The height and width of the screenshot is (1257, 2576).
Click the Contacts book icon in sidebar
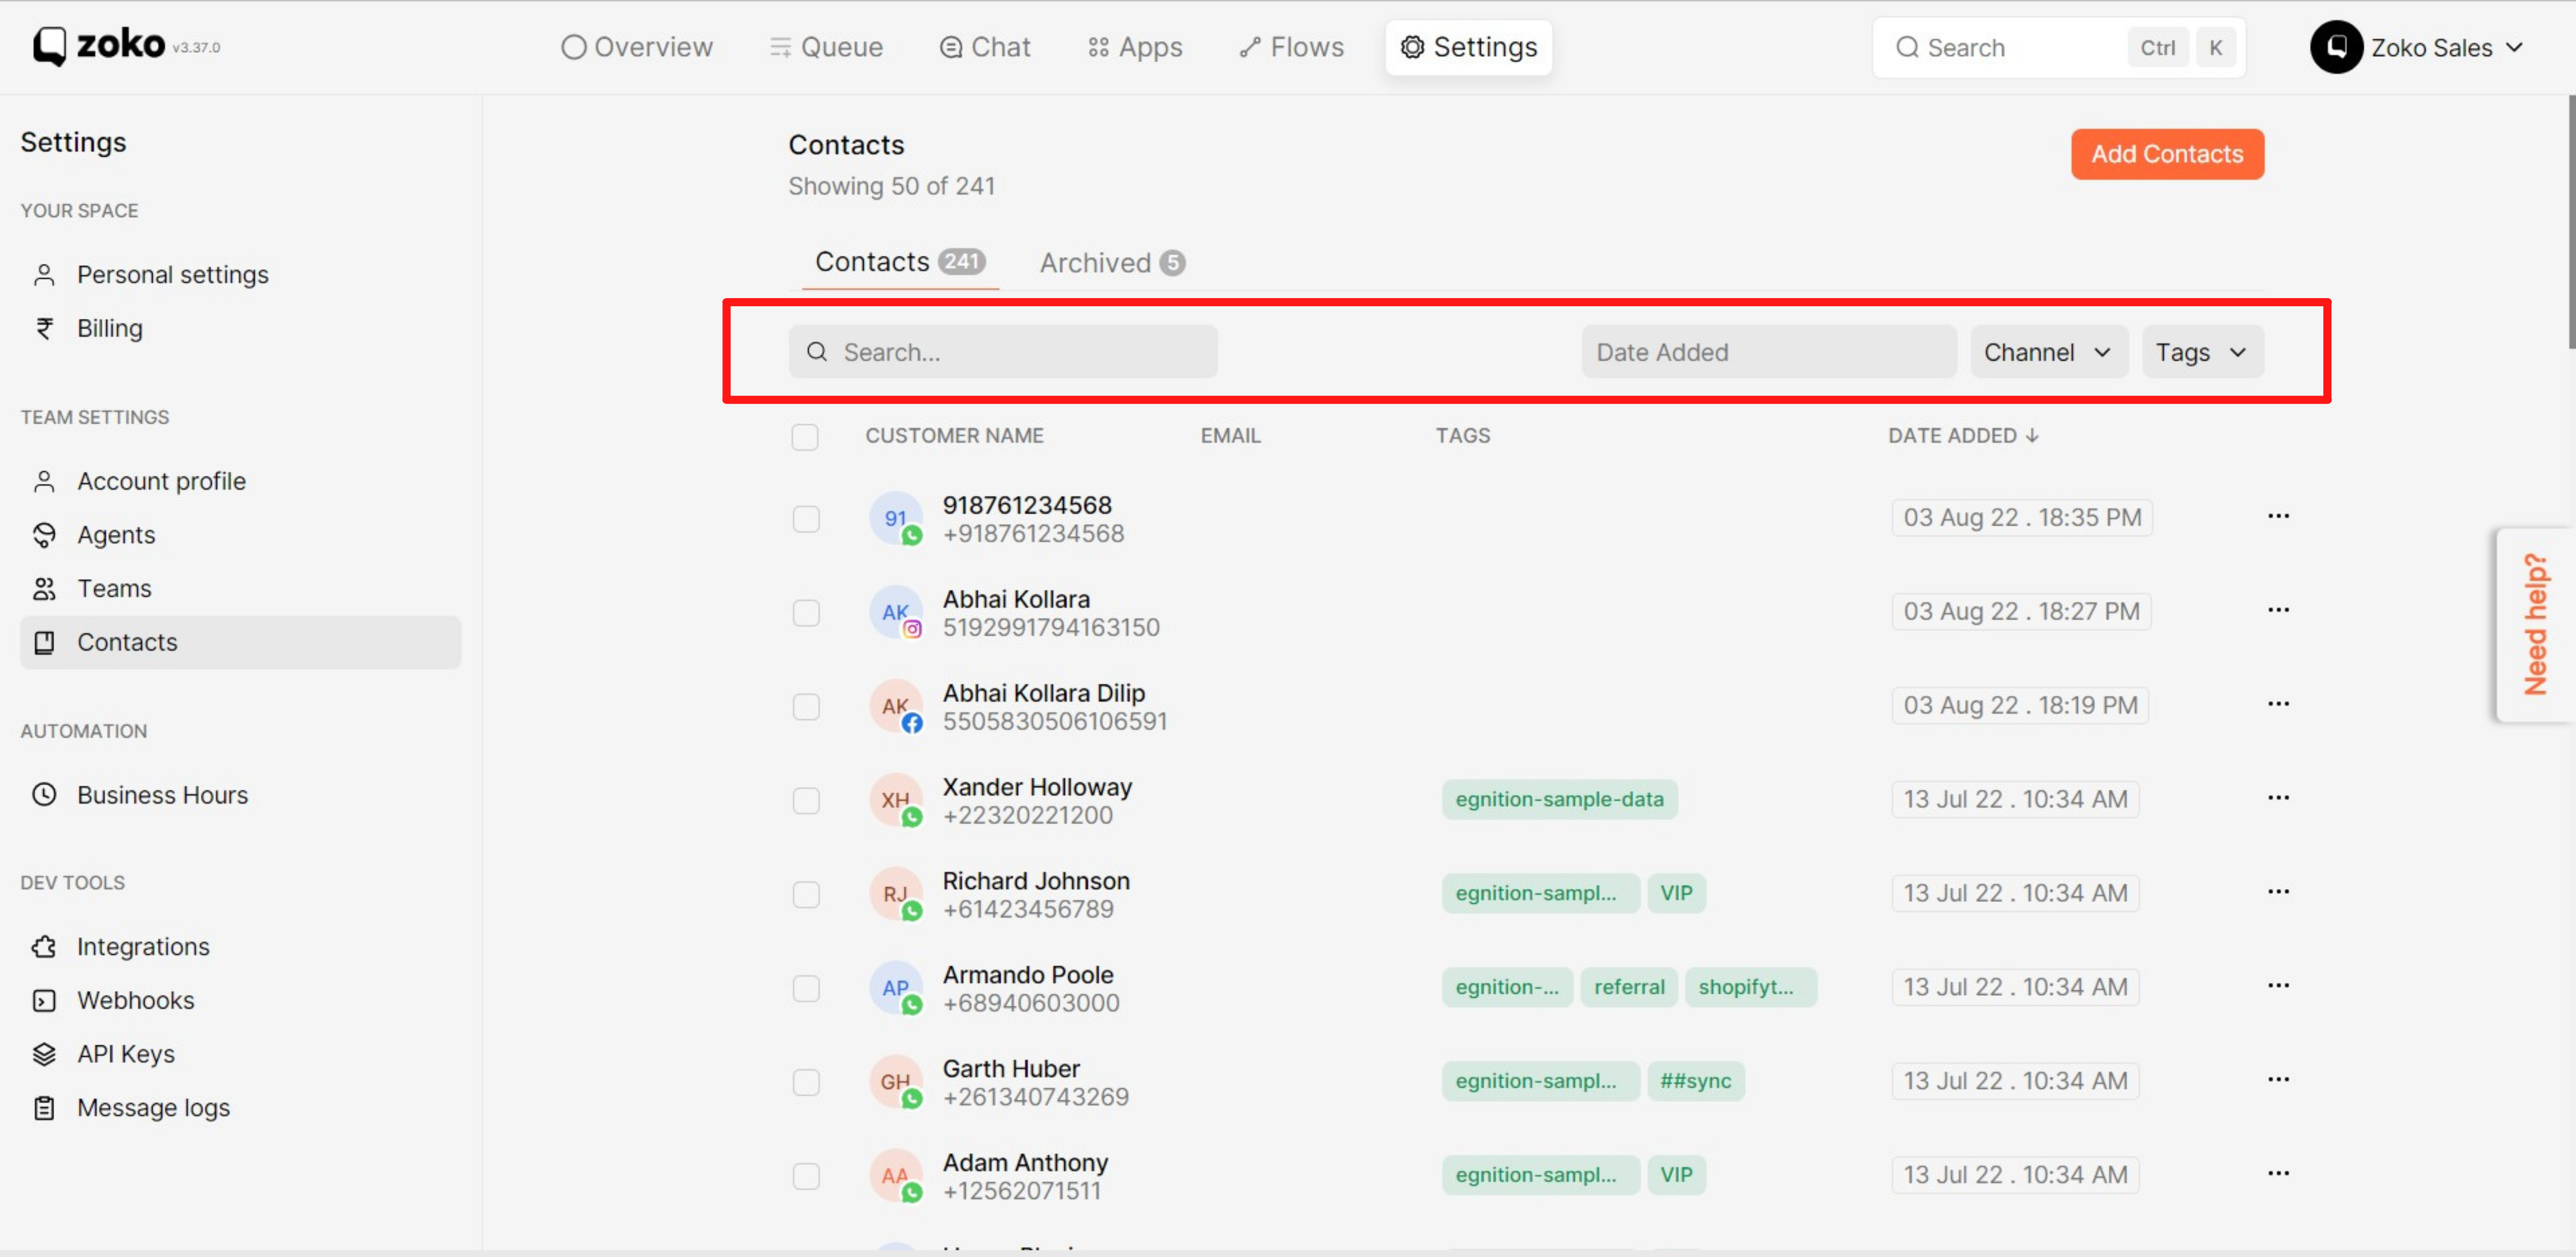[44, 643]
